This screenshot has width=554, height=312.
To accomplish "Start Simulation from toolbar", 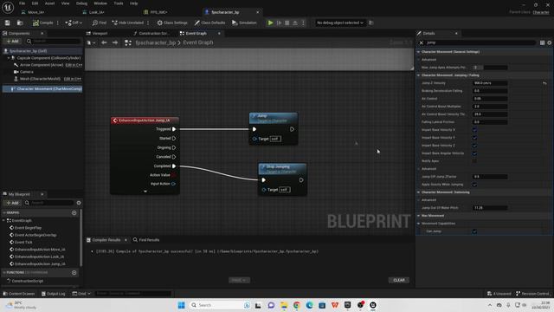I will tap(244, 23).
